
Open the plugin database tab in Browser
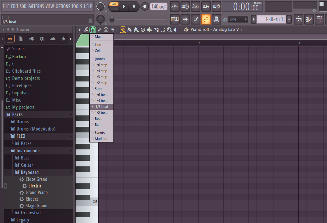pos(32,39)
